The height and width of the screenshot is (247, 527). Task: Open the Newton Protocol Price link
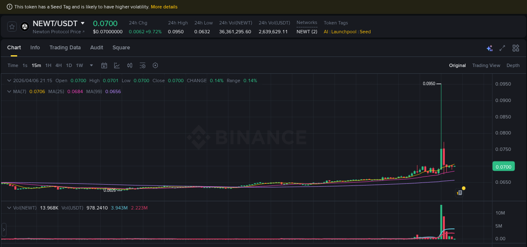tap(59, 32)
